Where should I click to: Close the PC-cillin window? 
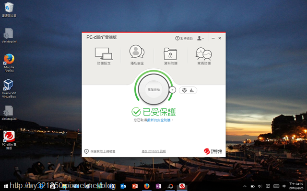tap(220, 38)
